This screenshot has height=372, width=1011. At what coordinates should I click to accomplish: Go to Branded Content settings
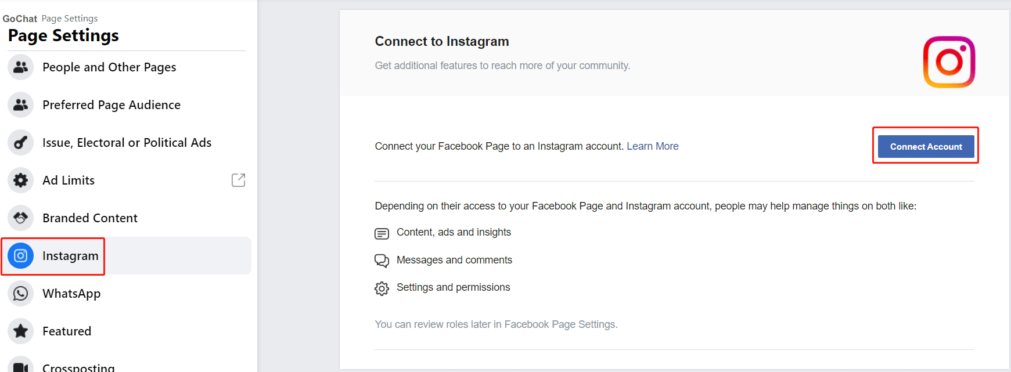pyautogui.click(x=90, y=218)
